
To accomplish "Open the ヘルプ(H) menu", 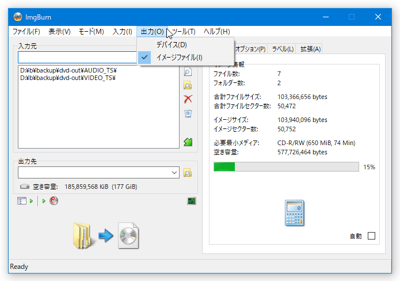I will pos(217,32).
